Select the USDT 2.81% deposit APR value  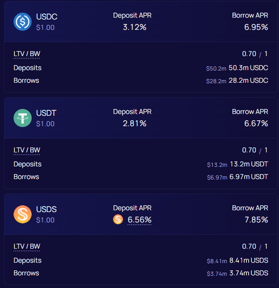click(x=135, y=123)
